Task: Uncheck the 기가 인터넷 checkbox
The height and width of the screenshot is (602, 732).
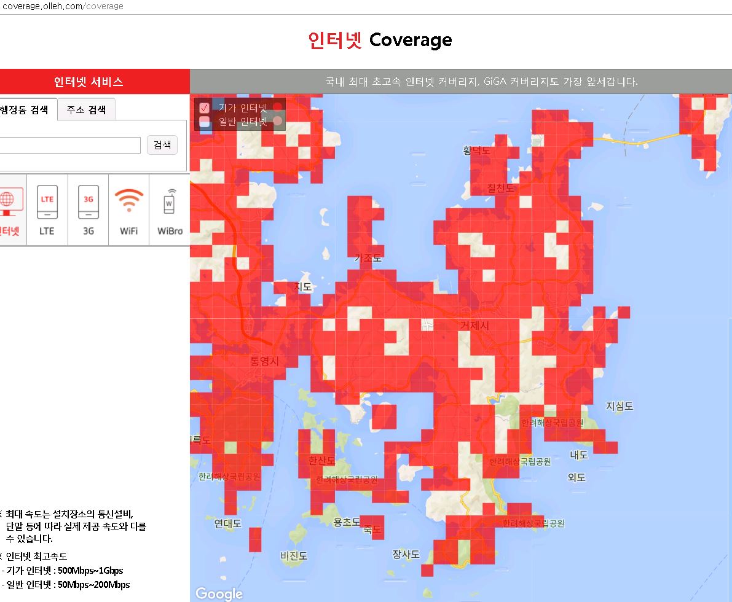Action: tap(205, 107)
